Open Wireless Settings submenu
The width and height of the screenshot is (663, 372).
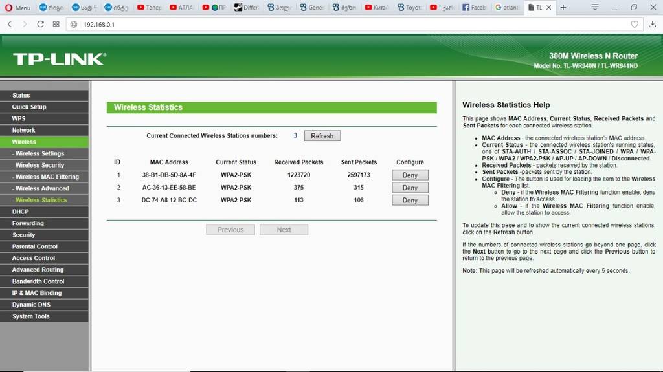[x=45, y=153]
